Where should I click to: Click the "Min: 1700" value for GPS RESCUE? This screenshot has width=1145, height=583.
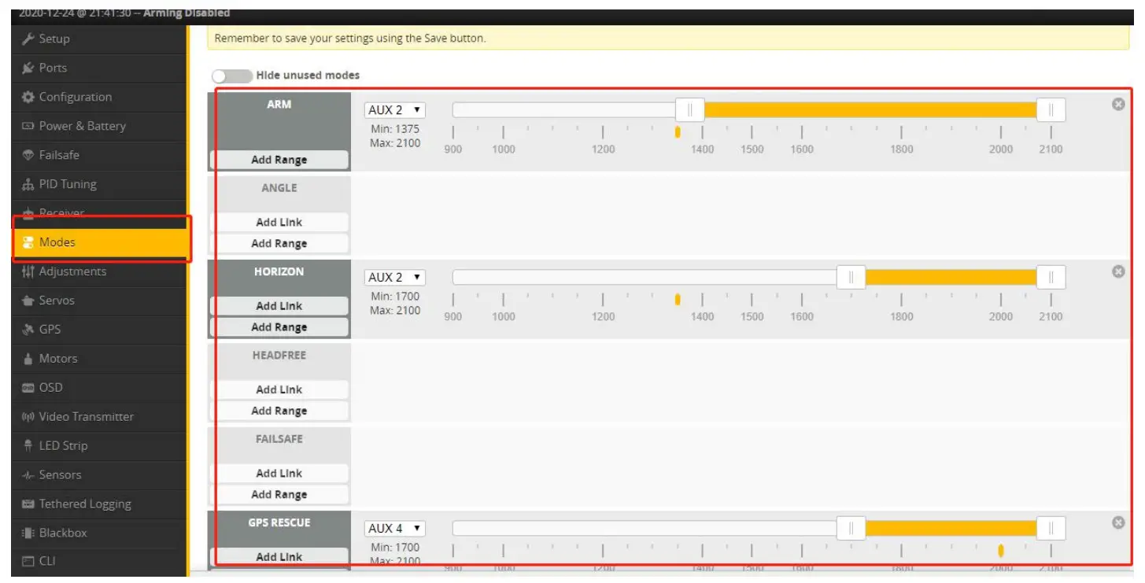pyautogui.click(x=395, y=548)
